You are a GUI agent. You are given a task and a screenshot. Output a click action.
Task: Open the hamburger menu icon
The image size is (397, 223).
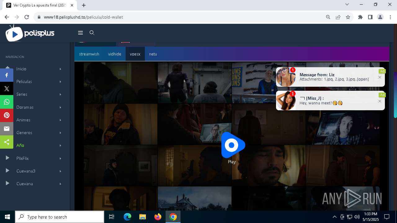point(80,33)
